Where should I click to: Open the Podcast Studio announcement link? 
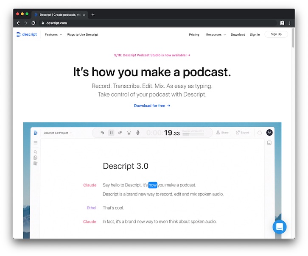click(152, 55)
